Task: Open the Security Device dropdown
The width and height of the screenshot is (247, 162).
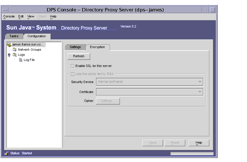Action: click(150, 82)
